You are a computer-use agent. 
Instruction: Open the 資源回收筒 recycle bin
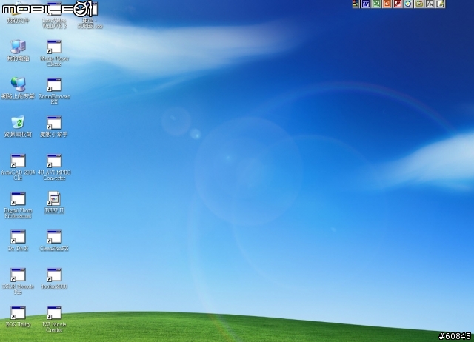18,122
